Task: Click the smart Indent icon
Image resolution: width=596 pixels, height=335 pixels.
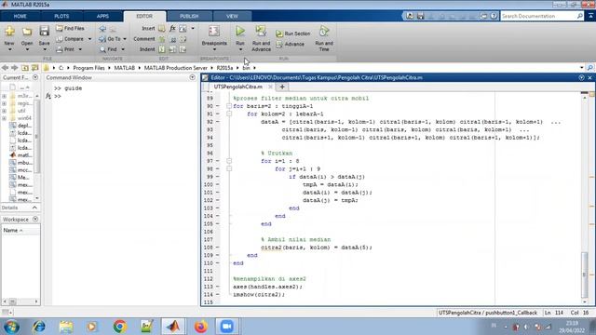Action: coord(162,49)
